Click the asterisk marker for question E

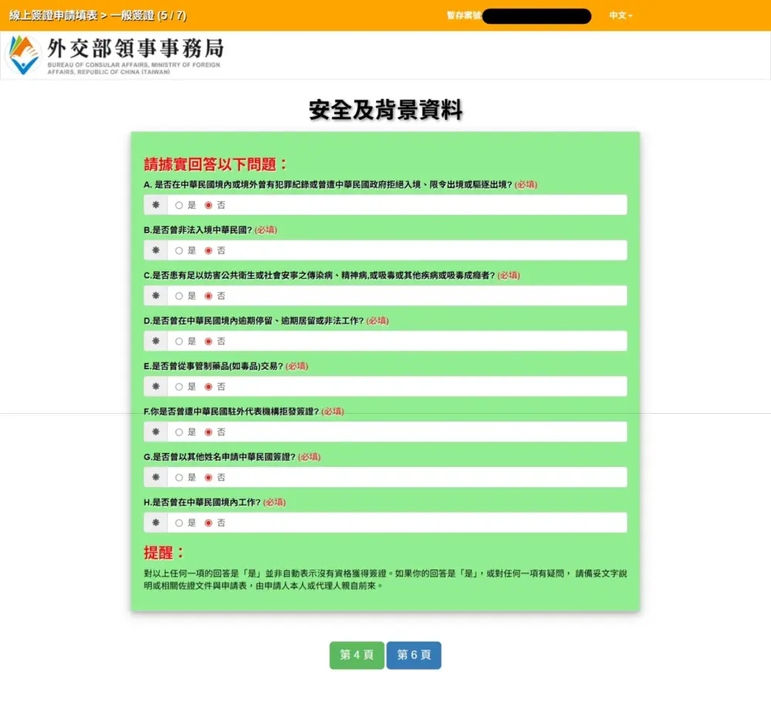pos(155,386)
